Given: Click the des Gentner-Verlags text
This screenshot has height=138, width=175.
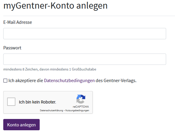Looking at the screenshot, I should click(116, 81).
